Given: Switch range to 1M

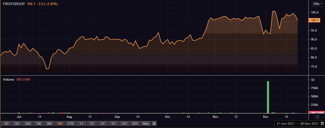Looking at the screenshot, I should coord(39,124).
